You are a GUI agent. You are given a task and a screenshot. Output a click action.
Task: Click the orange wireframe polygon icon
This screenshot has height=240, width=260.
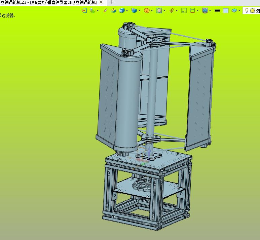coord(147,10)
